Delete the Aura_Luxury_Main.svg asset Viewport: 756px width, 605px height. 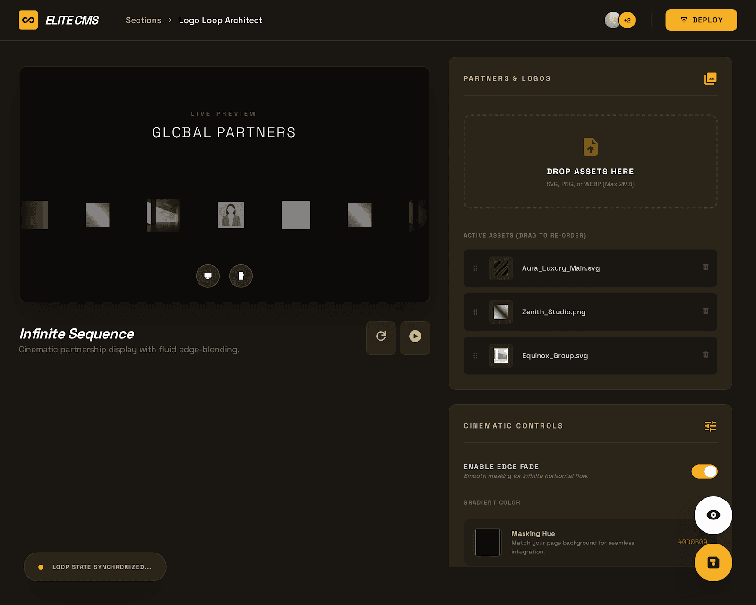(x=705, y=267)
